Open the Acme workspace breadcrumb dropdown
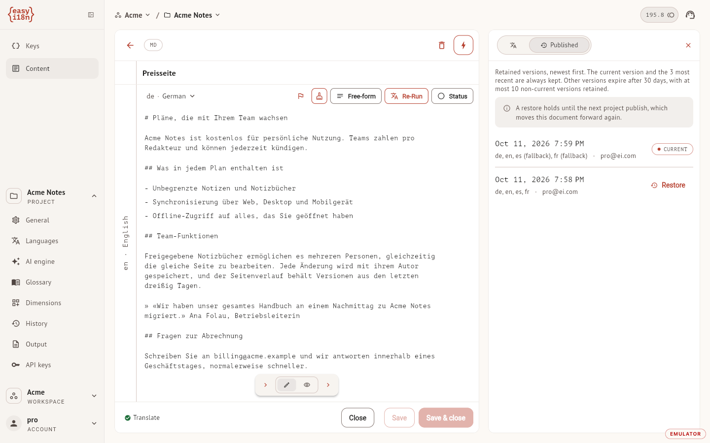 [x=132, y=15]
